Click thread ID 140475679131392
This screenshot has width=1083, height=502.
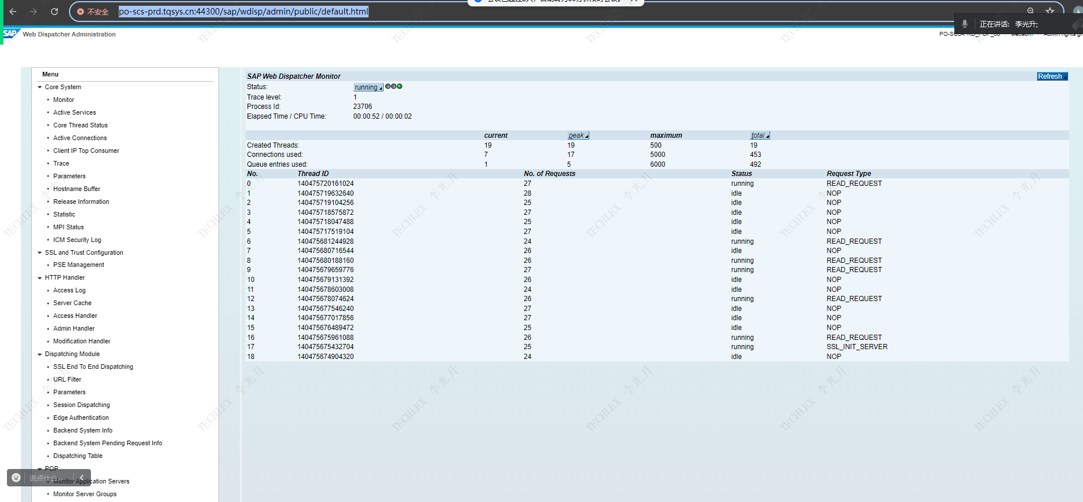click(x=326, y=280)
